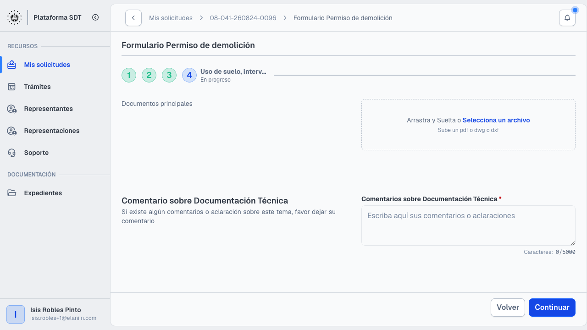This screenshot has height=330, width=587.
Task: Click the Expedientes folder icon
Action: (x=12, y=193)
